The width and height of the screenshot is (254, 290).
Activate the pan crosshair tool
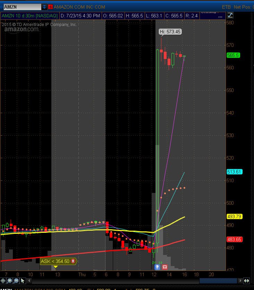tap(3, 281)
